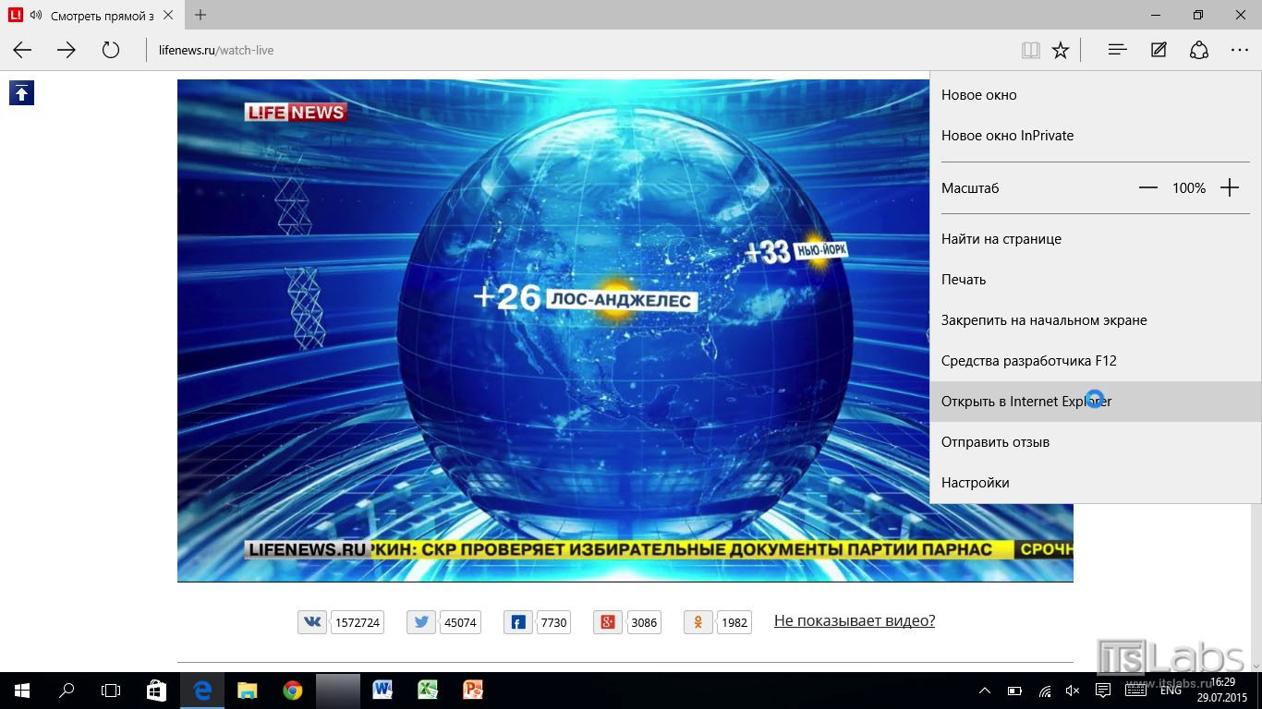Open taskbar search magnifier
Viewport: 1262px width, 709px height.
point(67,690)
